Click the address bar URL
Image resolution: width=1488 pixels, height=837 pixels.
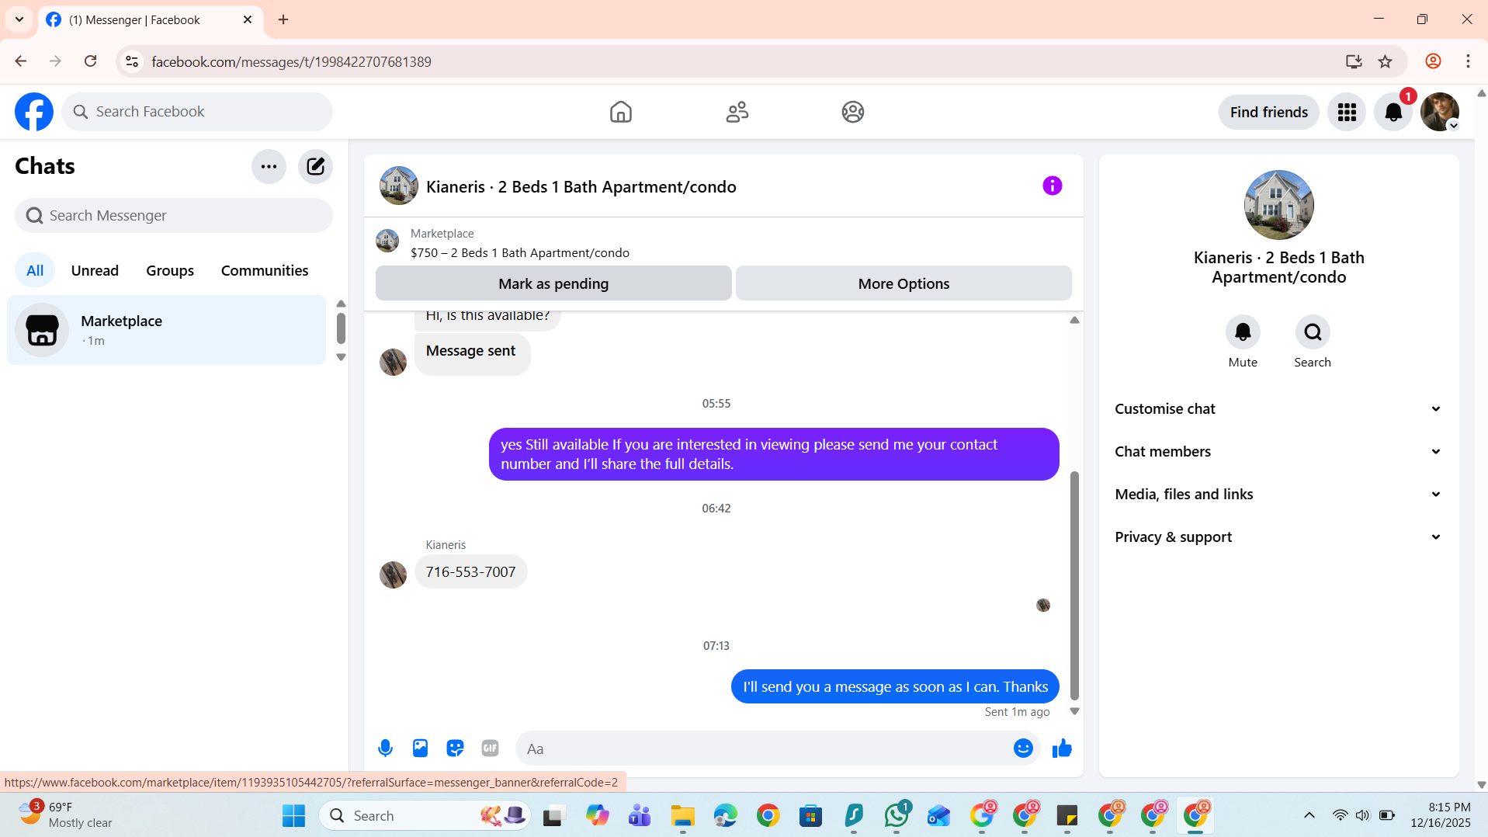[x=291, y=62]
